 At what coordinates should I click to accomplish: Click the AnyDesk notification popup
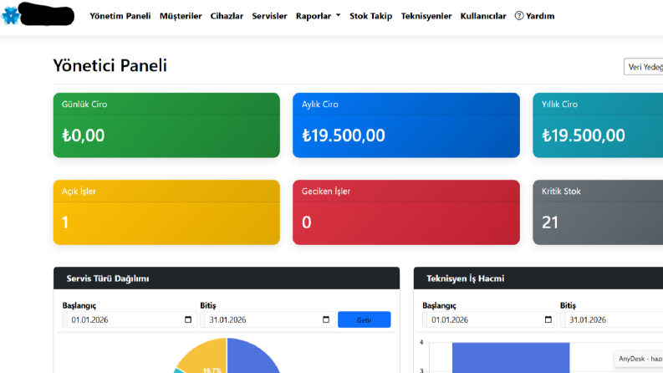pos(639,359)
